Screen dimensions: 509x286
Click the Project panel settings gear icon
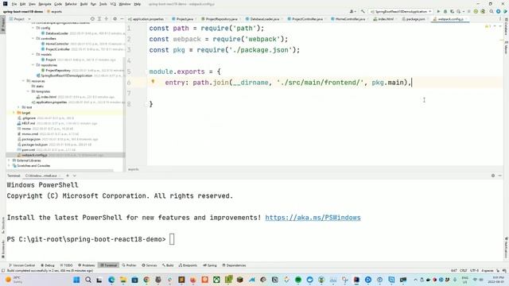115,19
